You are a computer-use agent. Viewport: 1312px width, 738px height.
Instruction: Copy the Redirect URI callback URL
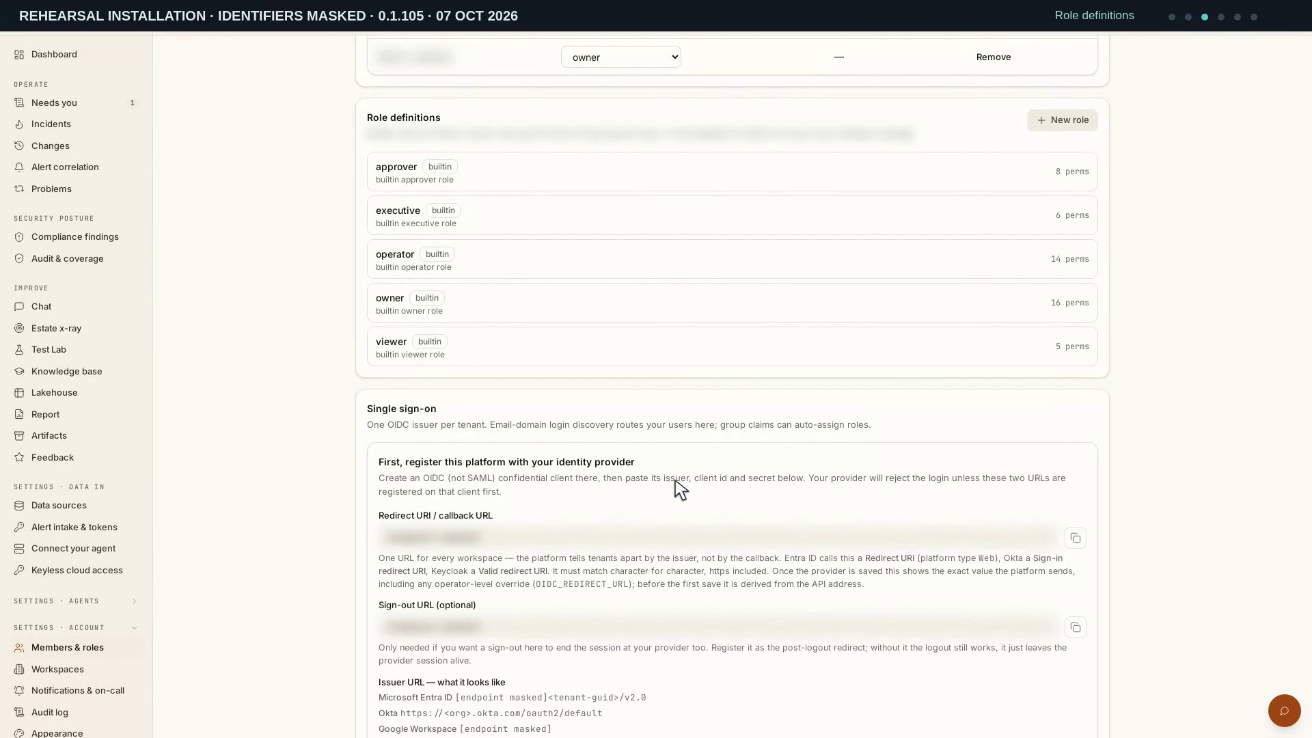click(1076, 538)
